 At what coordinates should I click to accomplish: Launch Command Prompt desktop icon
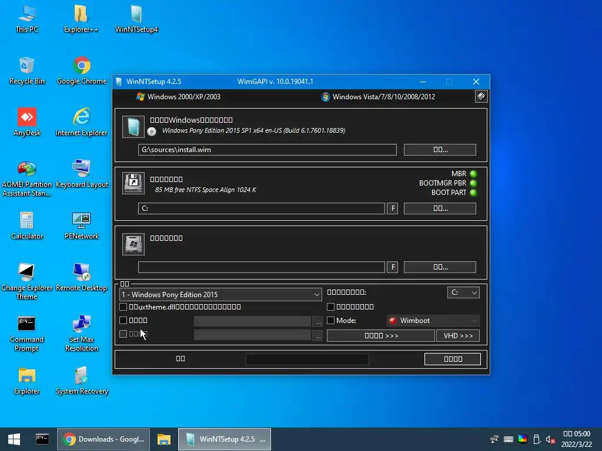point(26,334)
